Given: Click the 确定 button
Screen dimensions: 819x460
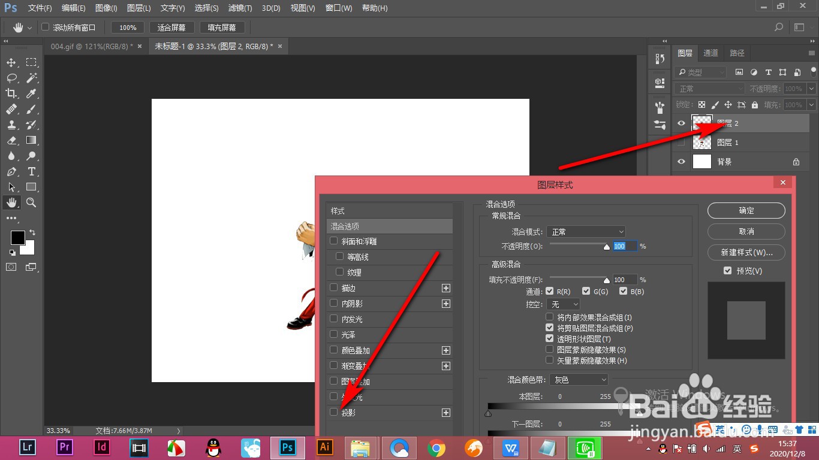Looking at the screenshot, I should pyautogui.click(x=746, y=210).
